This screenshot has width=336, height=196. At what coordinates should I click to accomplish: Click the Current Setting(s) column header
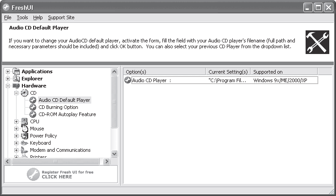pos(228,72)
